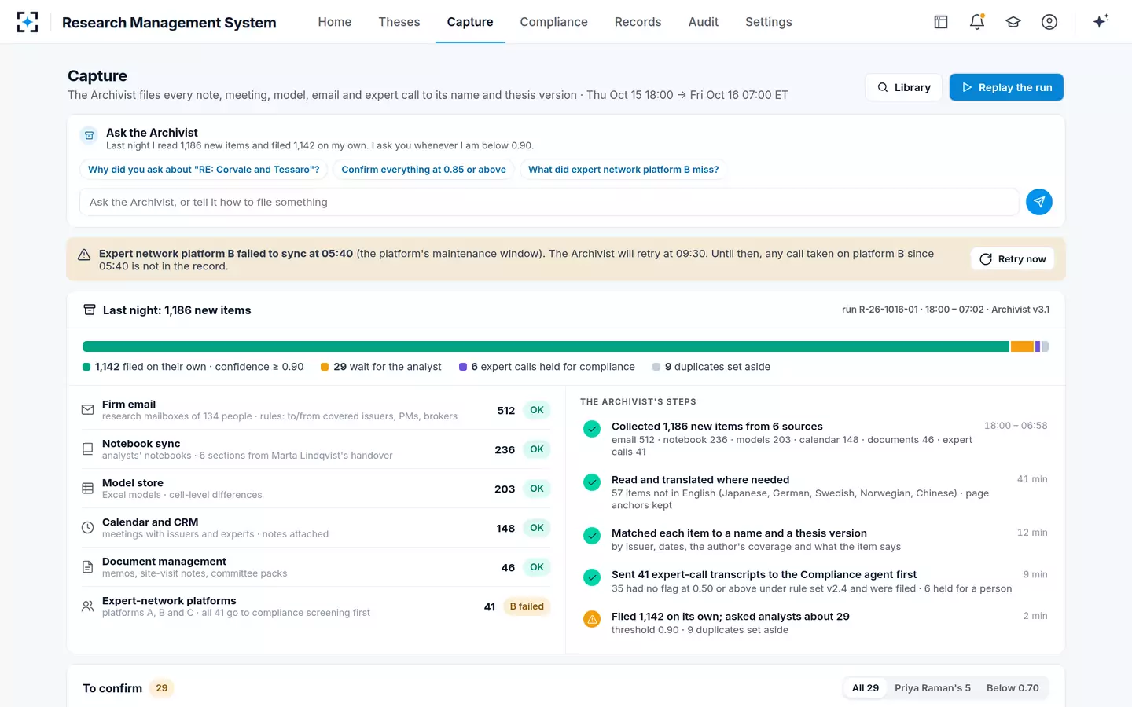This screenshot has width=1132, height=707.
Task: Click the Document management file icon
Action: 88,567
